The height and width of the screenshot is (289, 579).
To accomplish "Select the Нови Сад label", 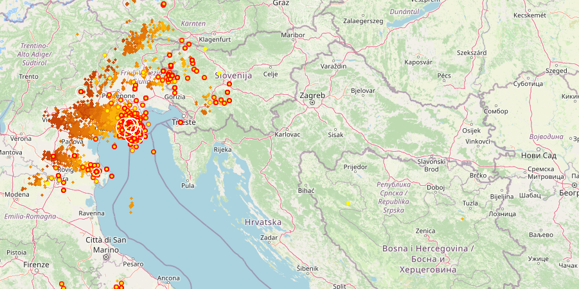I will pos(539,156).
